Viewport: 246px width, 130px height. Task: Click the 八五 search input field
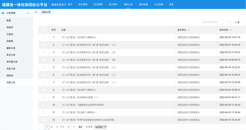click(239, 22)
